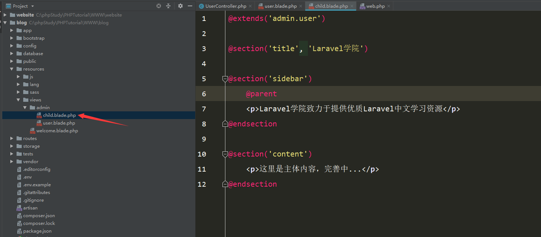Select the package.json file
This screenshot has height=237, width=541.
37,231
